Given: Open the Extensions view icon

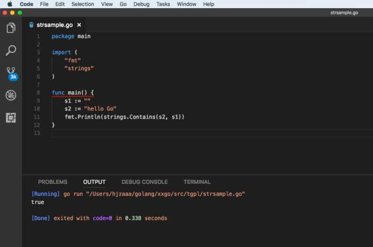Looking at the screenshot, I should [x=11, y=118].
